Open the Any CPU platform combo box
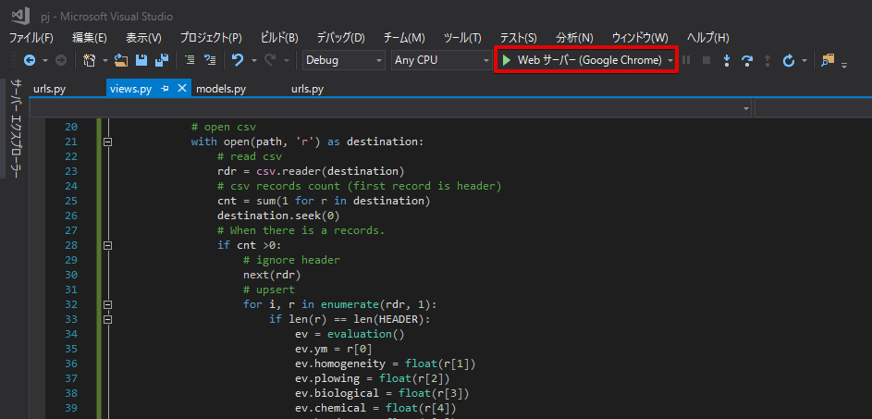This screenshot has height=419, width=872. coord(441,60)
